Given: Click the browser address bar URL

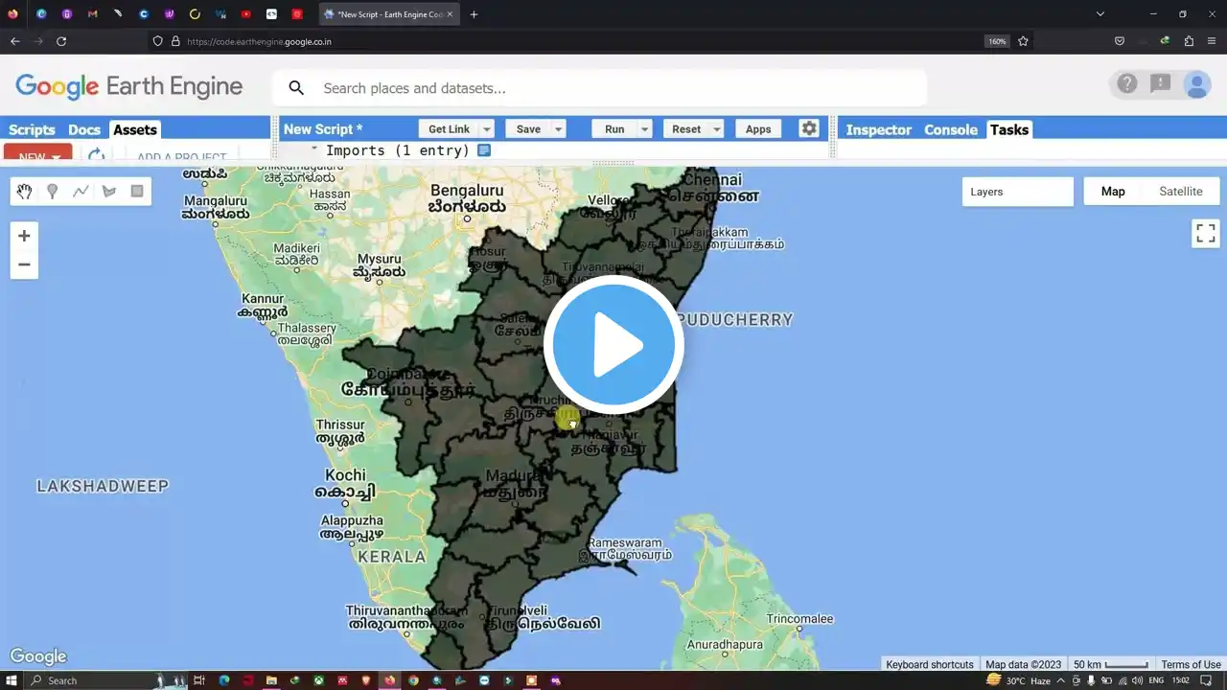Looking at the screenshot, I should pyautogui.click(x=260, y=41).
